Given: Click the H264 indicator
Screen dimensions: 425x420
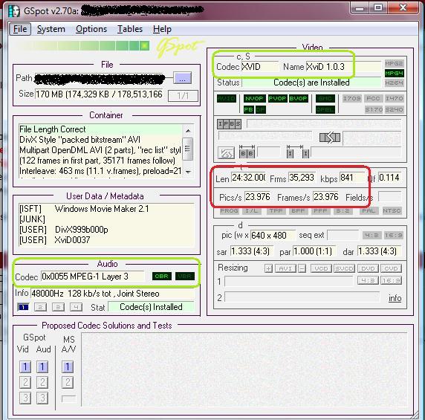Looking at the screenshot, I should pyautogui.click(x=394, y=83).
